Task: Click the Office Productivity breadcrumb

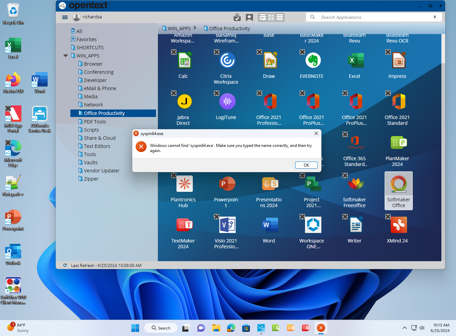Action: 227,29
